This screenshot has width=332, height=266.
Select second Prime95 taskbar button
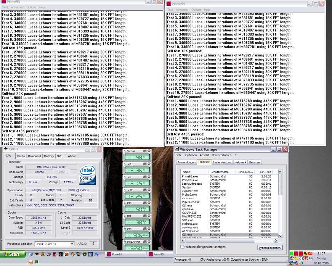coord(160,254)
